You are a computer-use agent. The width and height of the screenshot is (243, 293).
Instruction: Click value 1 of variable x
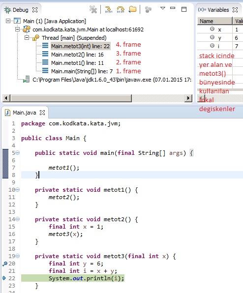click(x=237, y=29)
